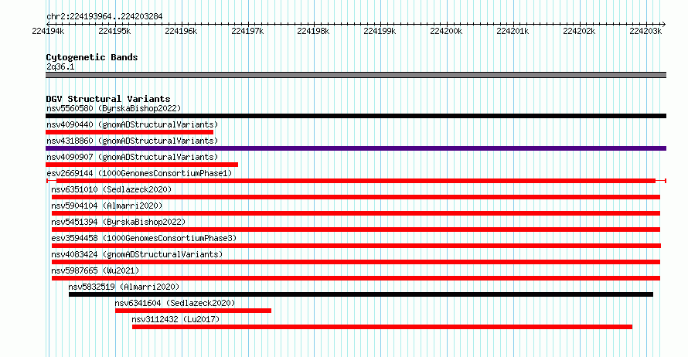Image resolution: width=688 pixels, height=357 pixels.
Task: Open nsv5451394 (ByrskaBishop2022) label
Action: tap(118, 222)
